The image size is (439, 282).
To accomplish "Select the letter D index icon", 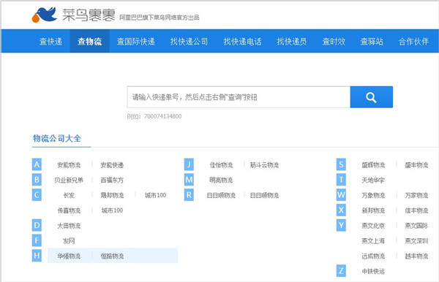I will point(37,225).
